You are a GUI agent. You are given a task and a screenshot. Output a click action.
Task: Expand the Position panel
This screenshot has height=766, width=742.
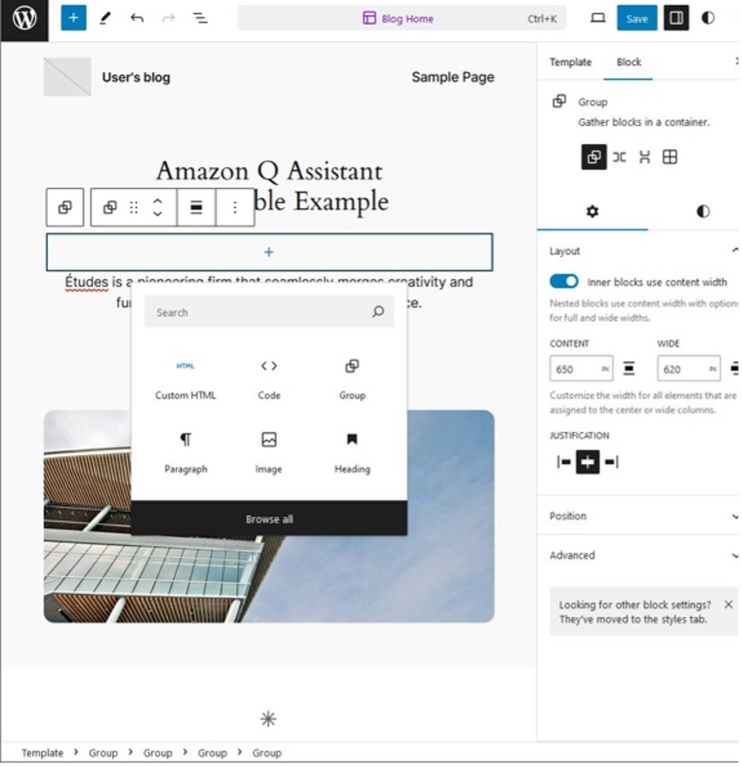coord(638,516)
